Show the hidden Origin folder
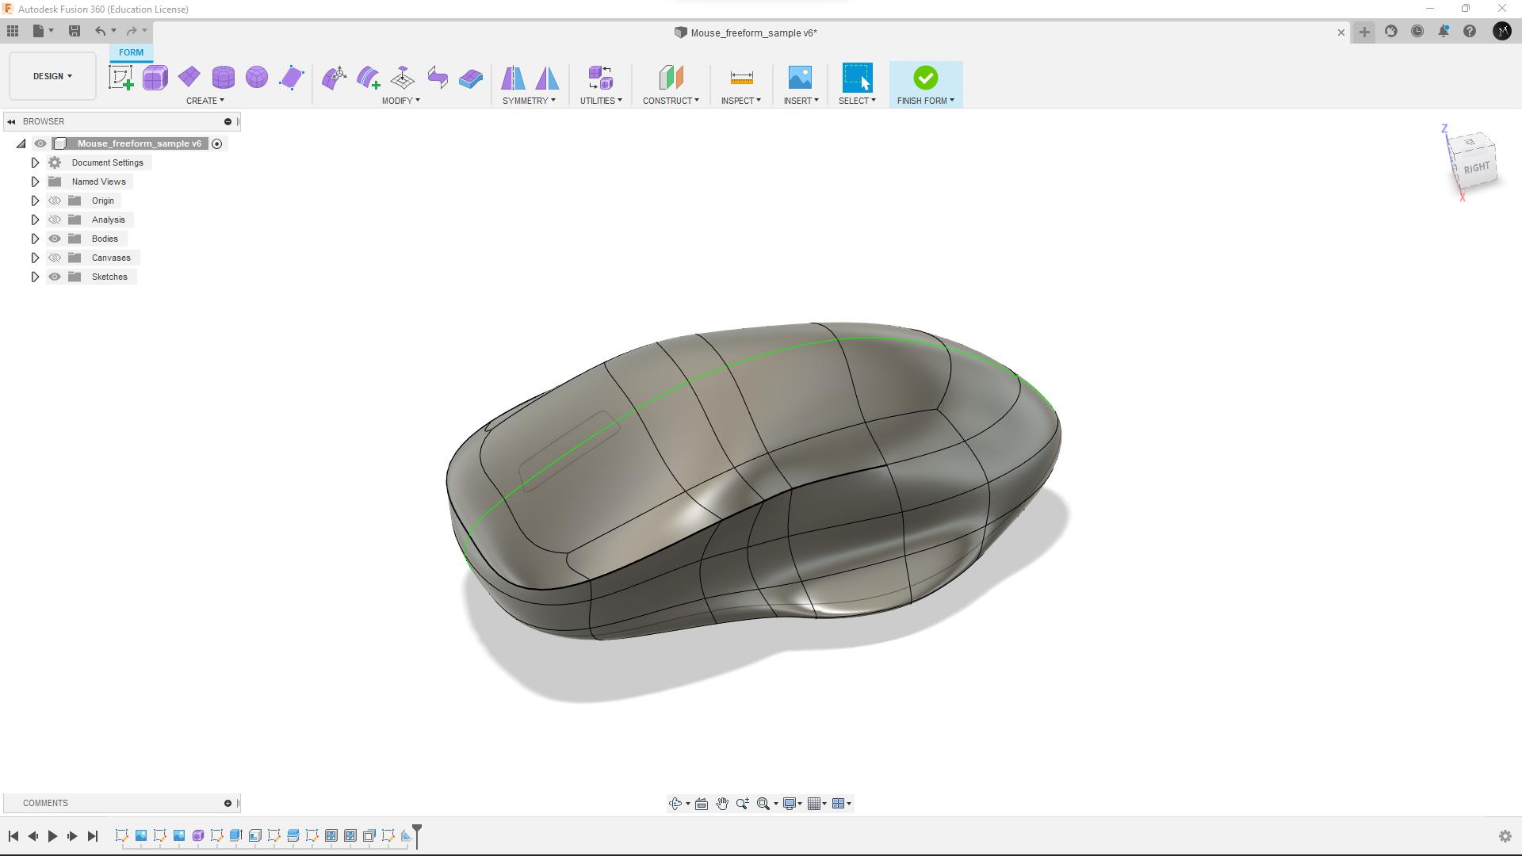The image size is (1522, 856). pos(55,201)
